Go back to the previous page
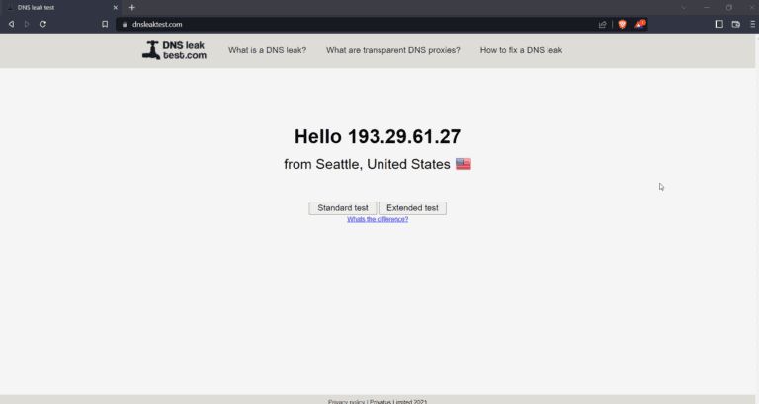This screenshot has height=404, width=759. (x=11, y=24)
